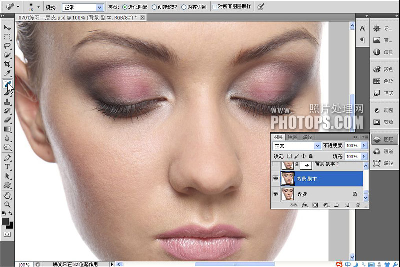Viewport: 400px width, 267px height.
Task: Select the Hand tool
Action: 7,195
